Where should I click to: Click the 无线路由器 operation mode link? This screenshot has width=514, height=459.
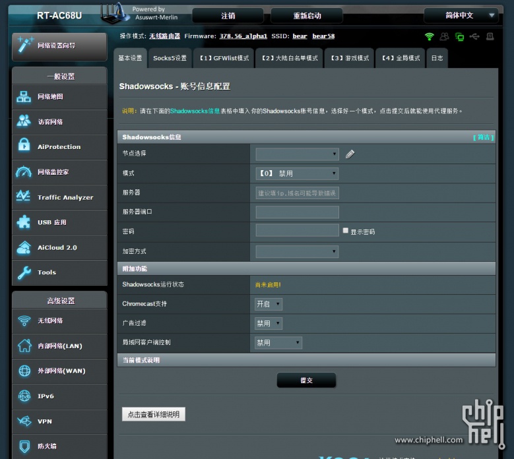[164, 36]
